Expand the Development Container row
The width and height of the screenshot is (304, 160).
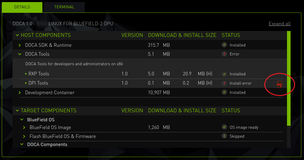pyautogui.click(x=20, y=93)
